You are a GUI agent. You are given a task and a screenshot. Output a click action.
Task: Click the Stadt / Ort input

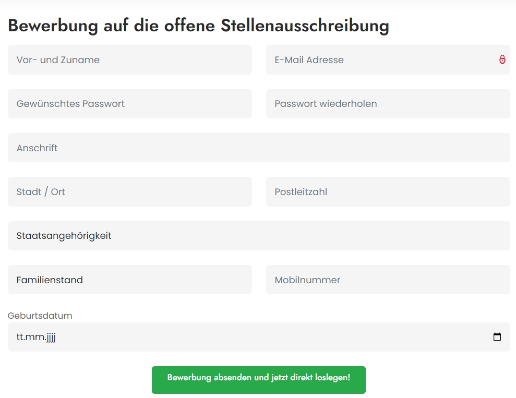130,192
